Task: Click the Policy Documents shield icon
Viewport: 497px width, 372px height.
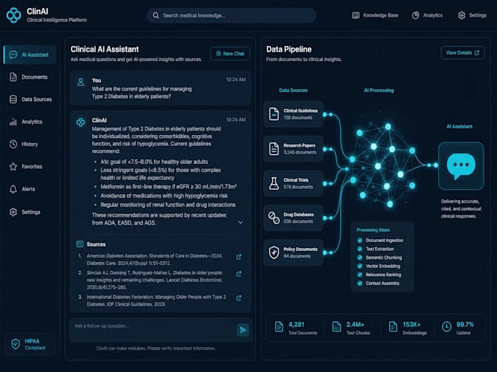Action: click(x=273, y=252)
